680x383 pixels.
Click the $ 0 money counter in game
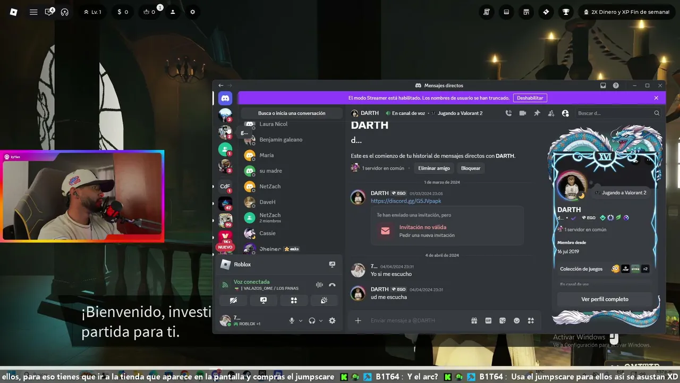pyautogui.click(x=123, y=12)
